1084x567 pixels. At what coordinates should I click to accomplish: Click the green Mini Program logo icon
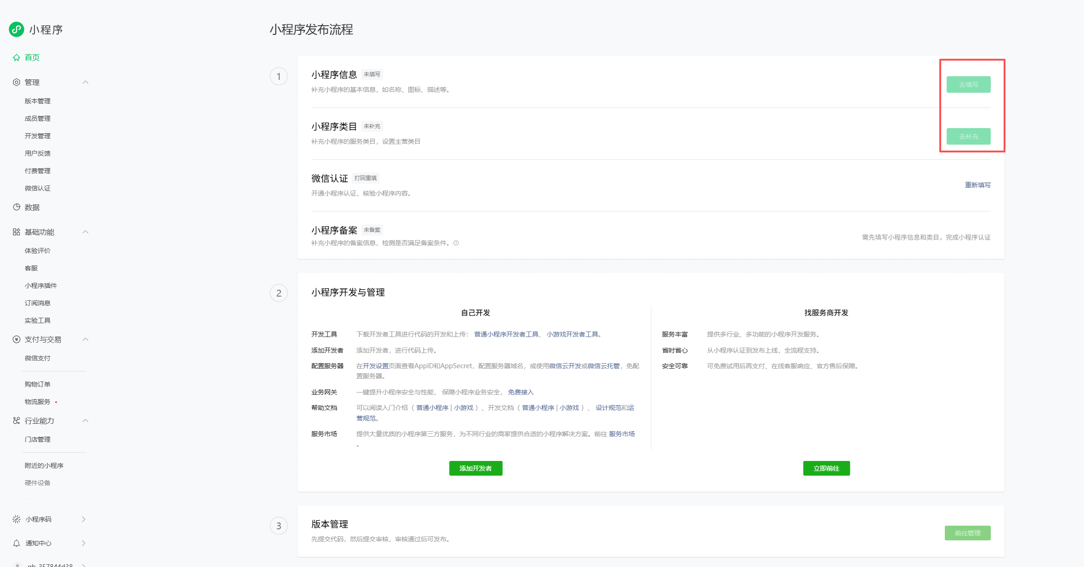click(17, 29)
